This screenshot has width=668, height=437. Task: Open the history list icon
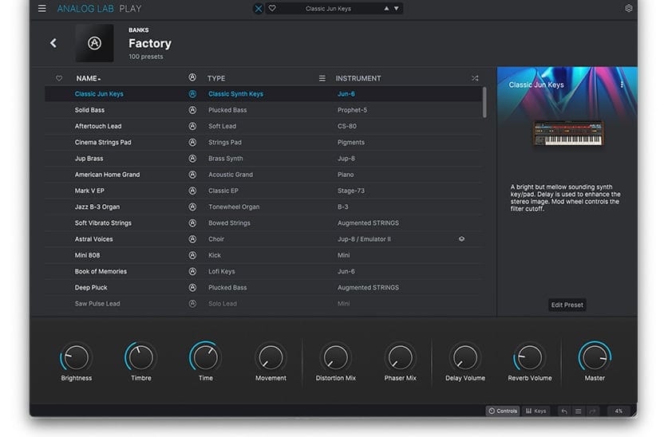(578, 411)
